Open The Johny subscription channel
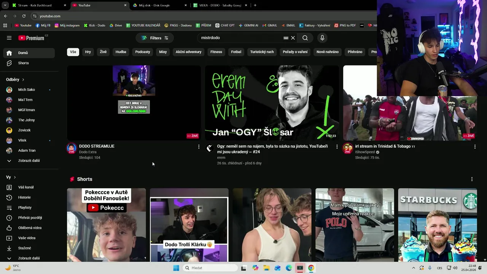487x274 pixels. click(x=29, y=120)
